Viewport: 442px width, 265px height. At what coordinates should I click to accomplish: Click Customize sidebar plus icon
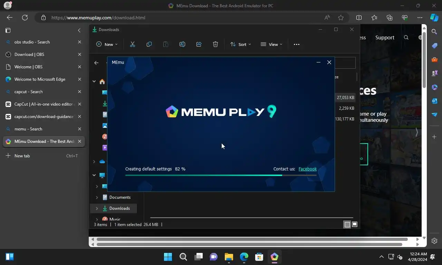[x=434, y=137]
